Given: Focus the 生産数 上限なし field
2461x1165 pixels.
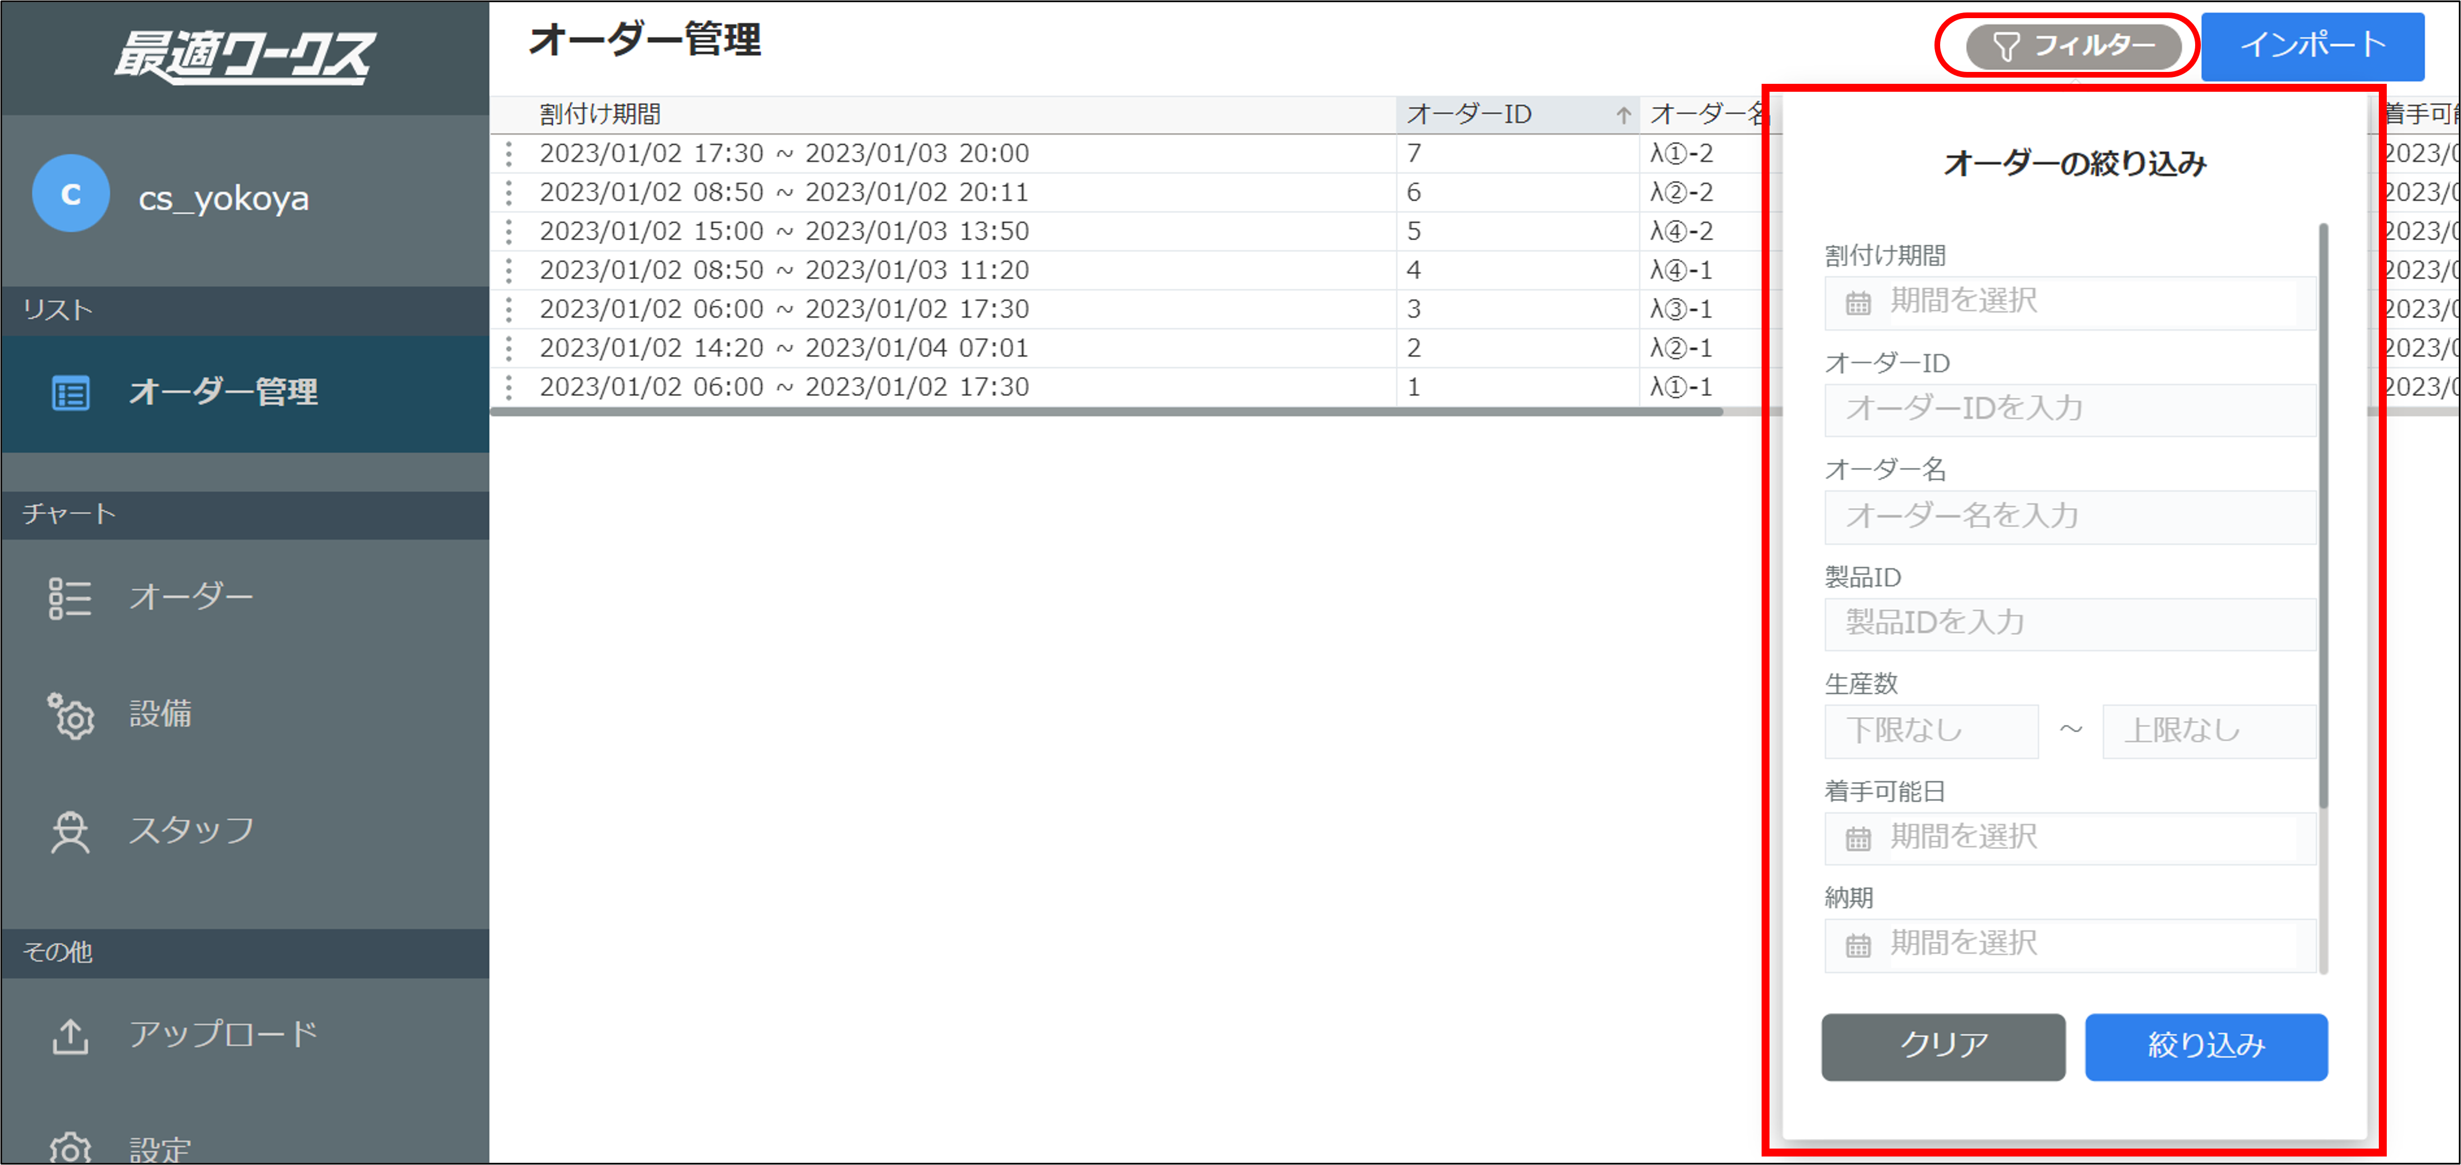Looking at the screenshot, I should (x=2210, y=732).
